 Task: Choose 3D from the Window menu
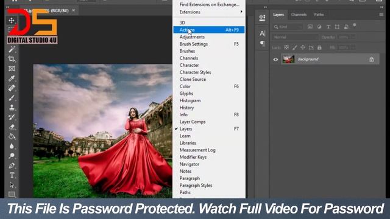click(x=208, y=23)
